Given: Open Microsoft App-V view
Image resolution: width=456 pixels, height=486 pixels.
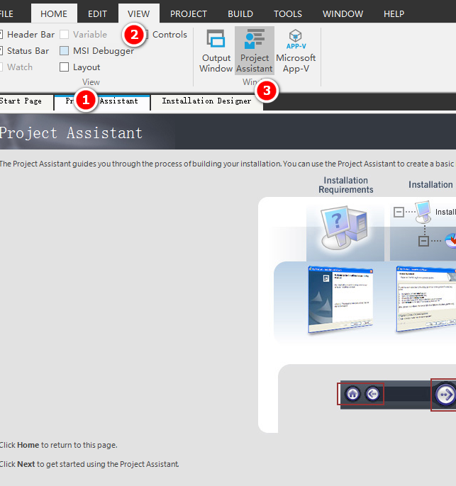Looking at the screenshot, I should (x=296, y=51).
